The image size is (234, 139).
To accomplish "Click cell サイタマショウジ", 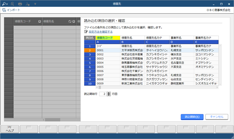I will [x=157, y=67].
